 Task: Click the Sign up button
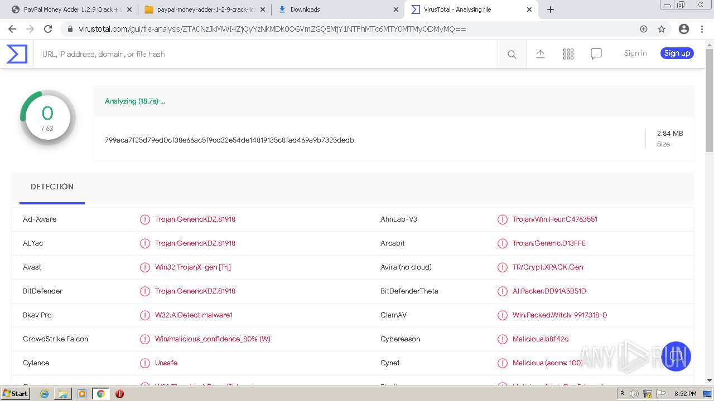[x=677, y=53]
